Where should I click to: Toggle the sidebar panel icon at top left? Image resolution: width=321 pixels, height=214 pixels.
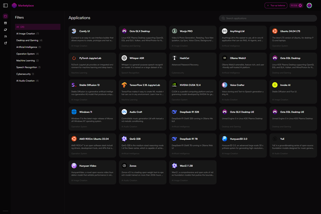tap(6, 6)
